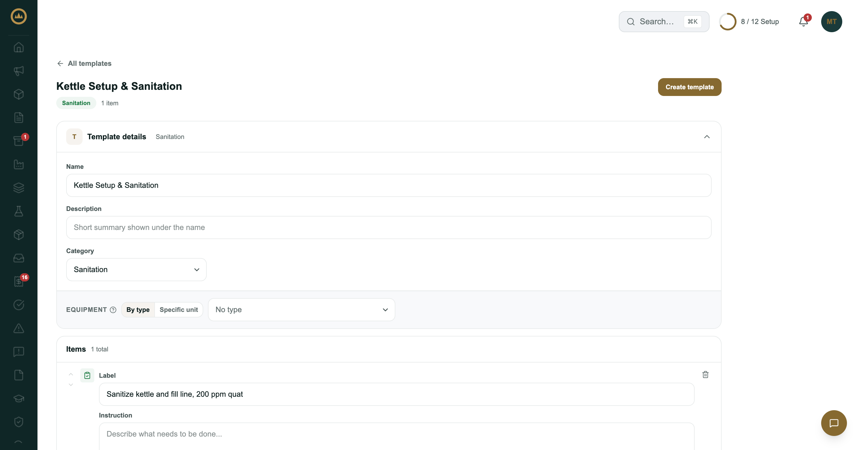Viewport: 861px width, 450px height.
Task: Delete the item using the trash icon
Action: click(x=705, y=375)
